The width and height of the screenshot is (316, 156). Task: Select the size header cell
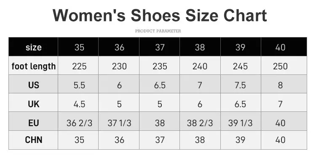pos(33,47)
